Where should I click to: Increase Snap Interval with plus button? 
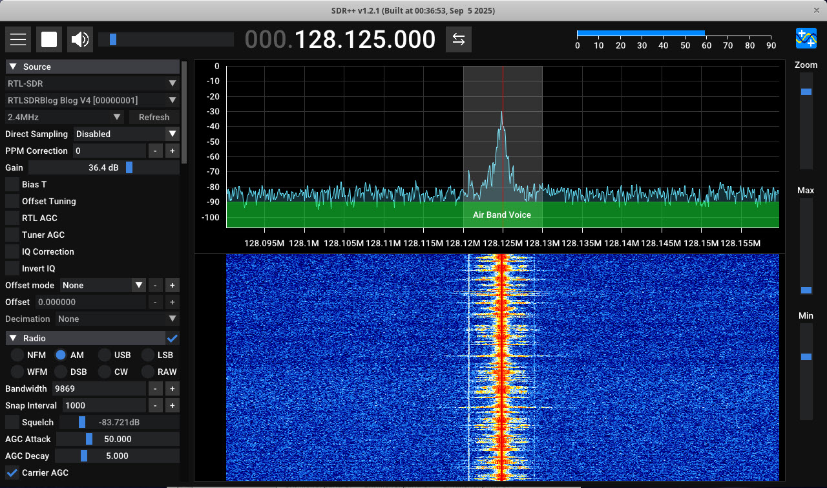click(172, 405)
